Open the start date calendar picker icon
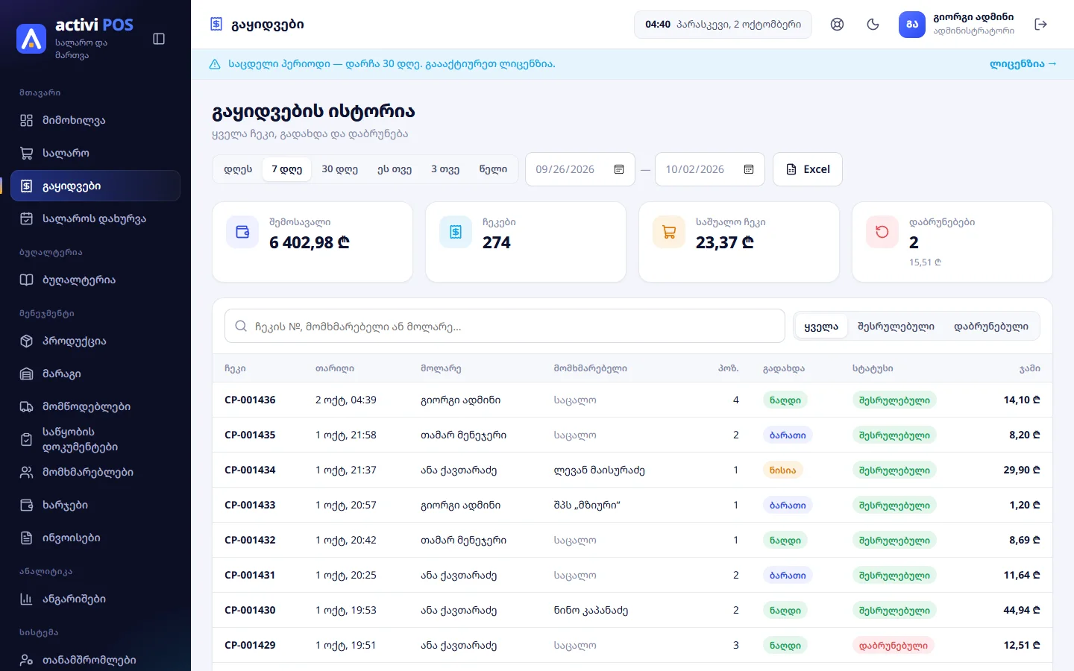The height and width of the screenshot is (671, 1074). point(619,169)
